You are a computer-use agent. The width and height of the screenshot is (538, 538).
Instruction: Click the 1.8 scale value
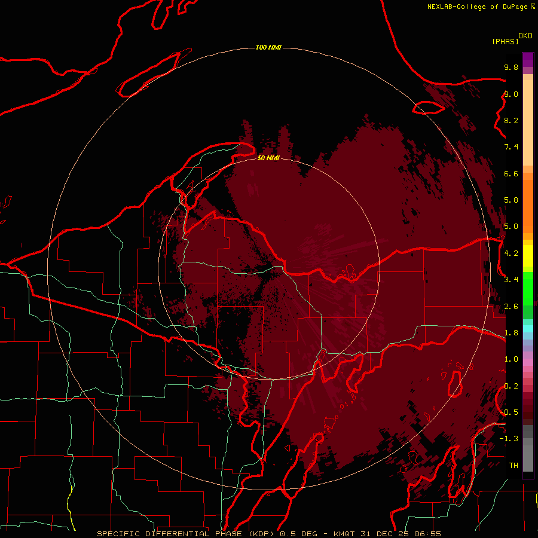coord(511,333)
